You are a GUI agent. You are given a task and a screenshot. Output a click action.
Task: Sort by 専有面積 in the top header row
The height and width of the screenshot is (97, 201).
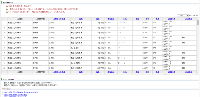pos(111,19)
